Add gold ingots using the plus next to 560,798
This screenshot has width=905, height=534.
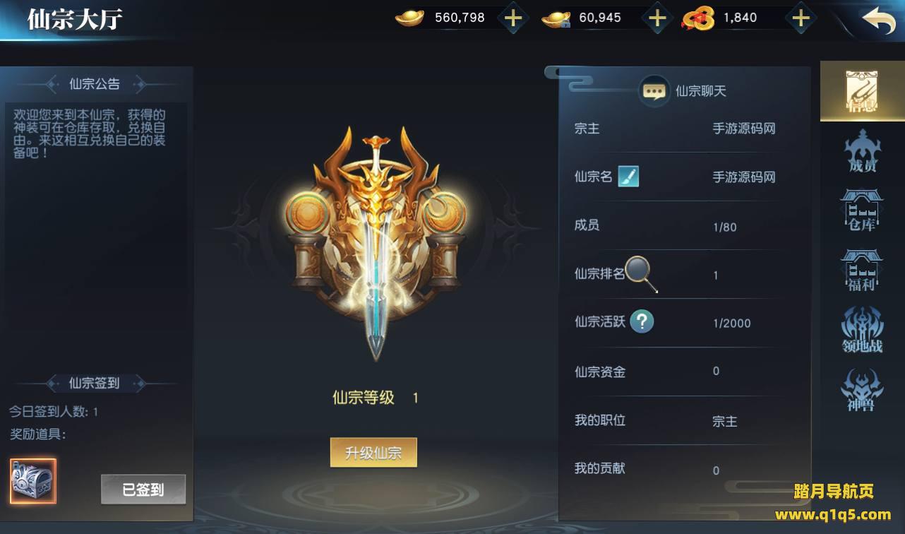pyautogui.click(x=513, y=18)
